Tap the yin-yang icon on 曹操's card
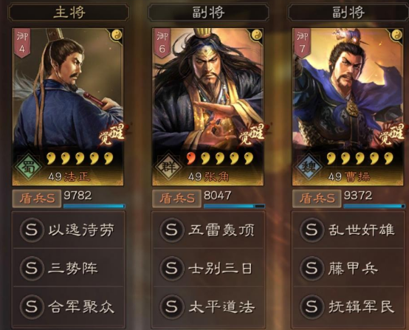409x330 pixels. [x=396, y=35]
